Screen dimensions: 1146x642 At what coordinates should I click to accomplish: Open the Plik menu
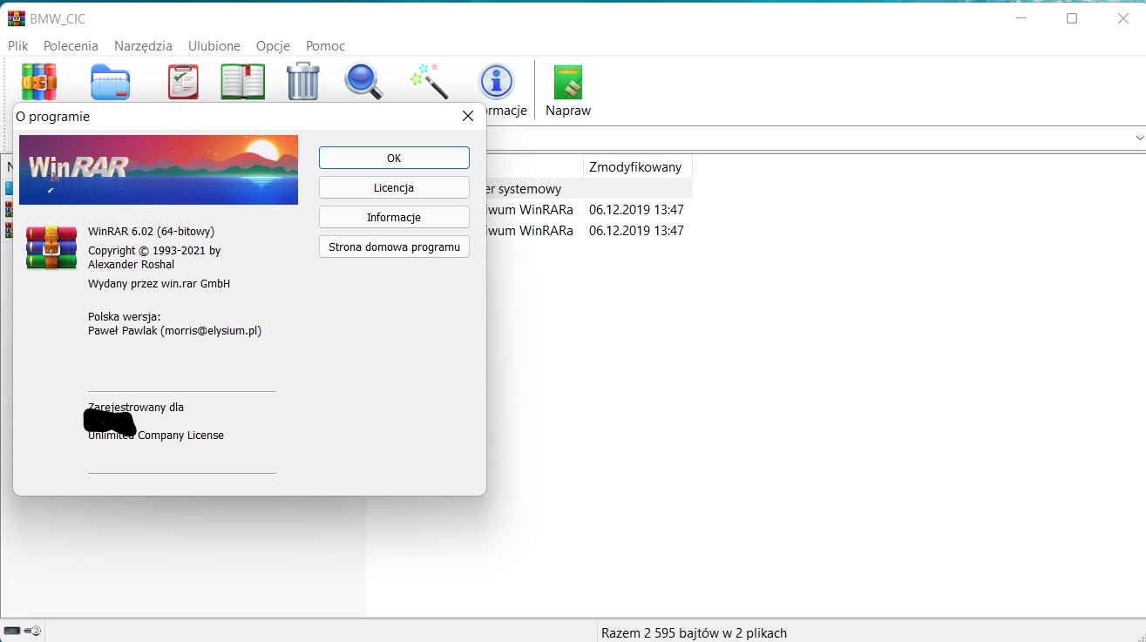(x=18, y=46)
